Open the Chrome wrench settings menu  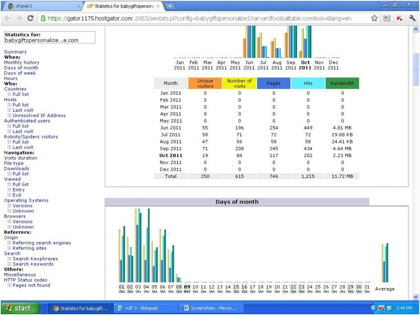(412, 19)
